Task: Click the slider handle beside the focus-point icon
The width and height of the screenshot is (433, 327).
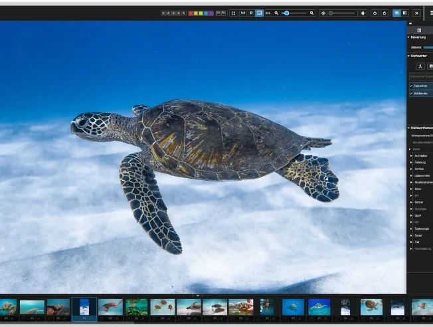Action: [x=331, y=13]
